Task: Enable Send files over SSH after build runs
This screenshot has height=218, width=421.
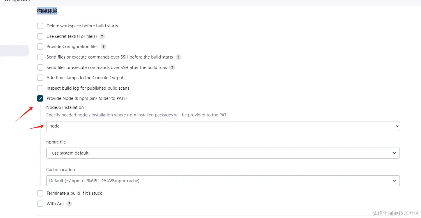Action: 40,68
